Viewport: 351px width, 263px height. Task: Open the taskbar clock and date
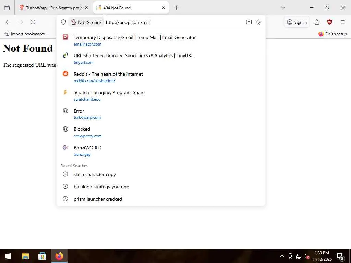point(322,256)
